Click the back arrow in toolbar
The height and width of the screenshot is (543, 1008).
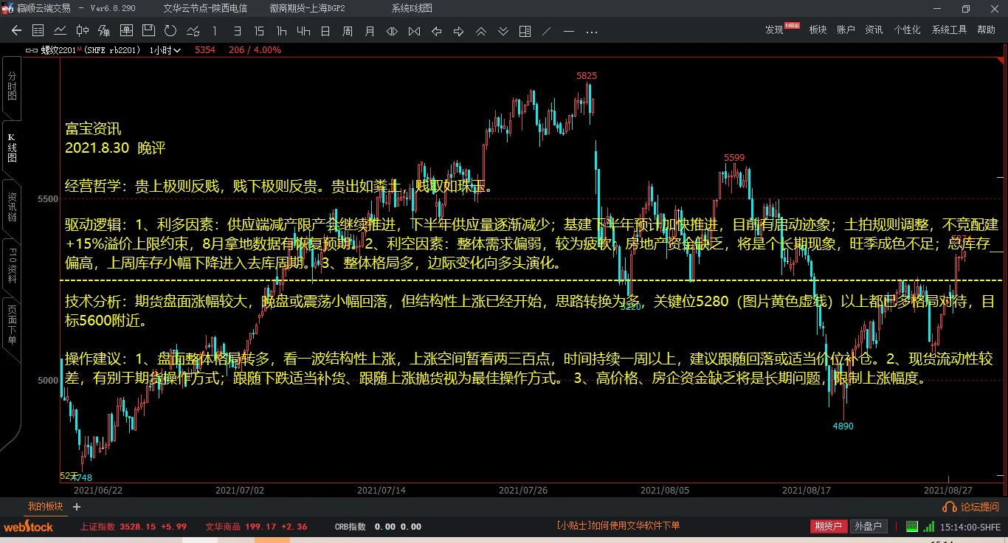pyautogui.click(x=16, y=31)
